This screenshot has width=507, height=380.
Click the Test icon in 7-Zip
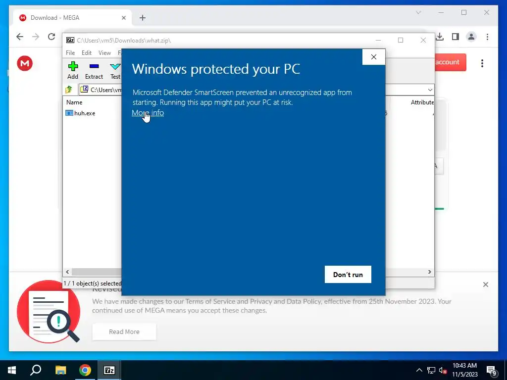pyautogui.click(x=115, y=70)
